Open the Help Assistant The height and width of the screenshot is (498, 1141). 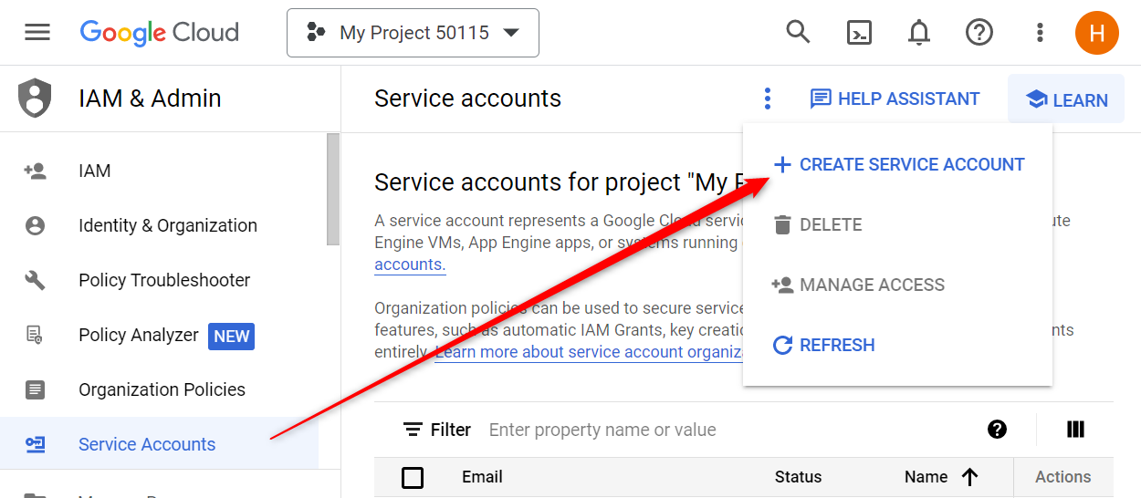pyautogui.click(x=895, y=99)
